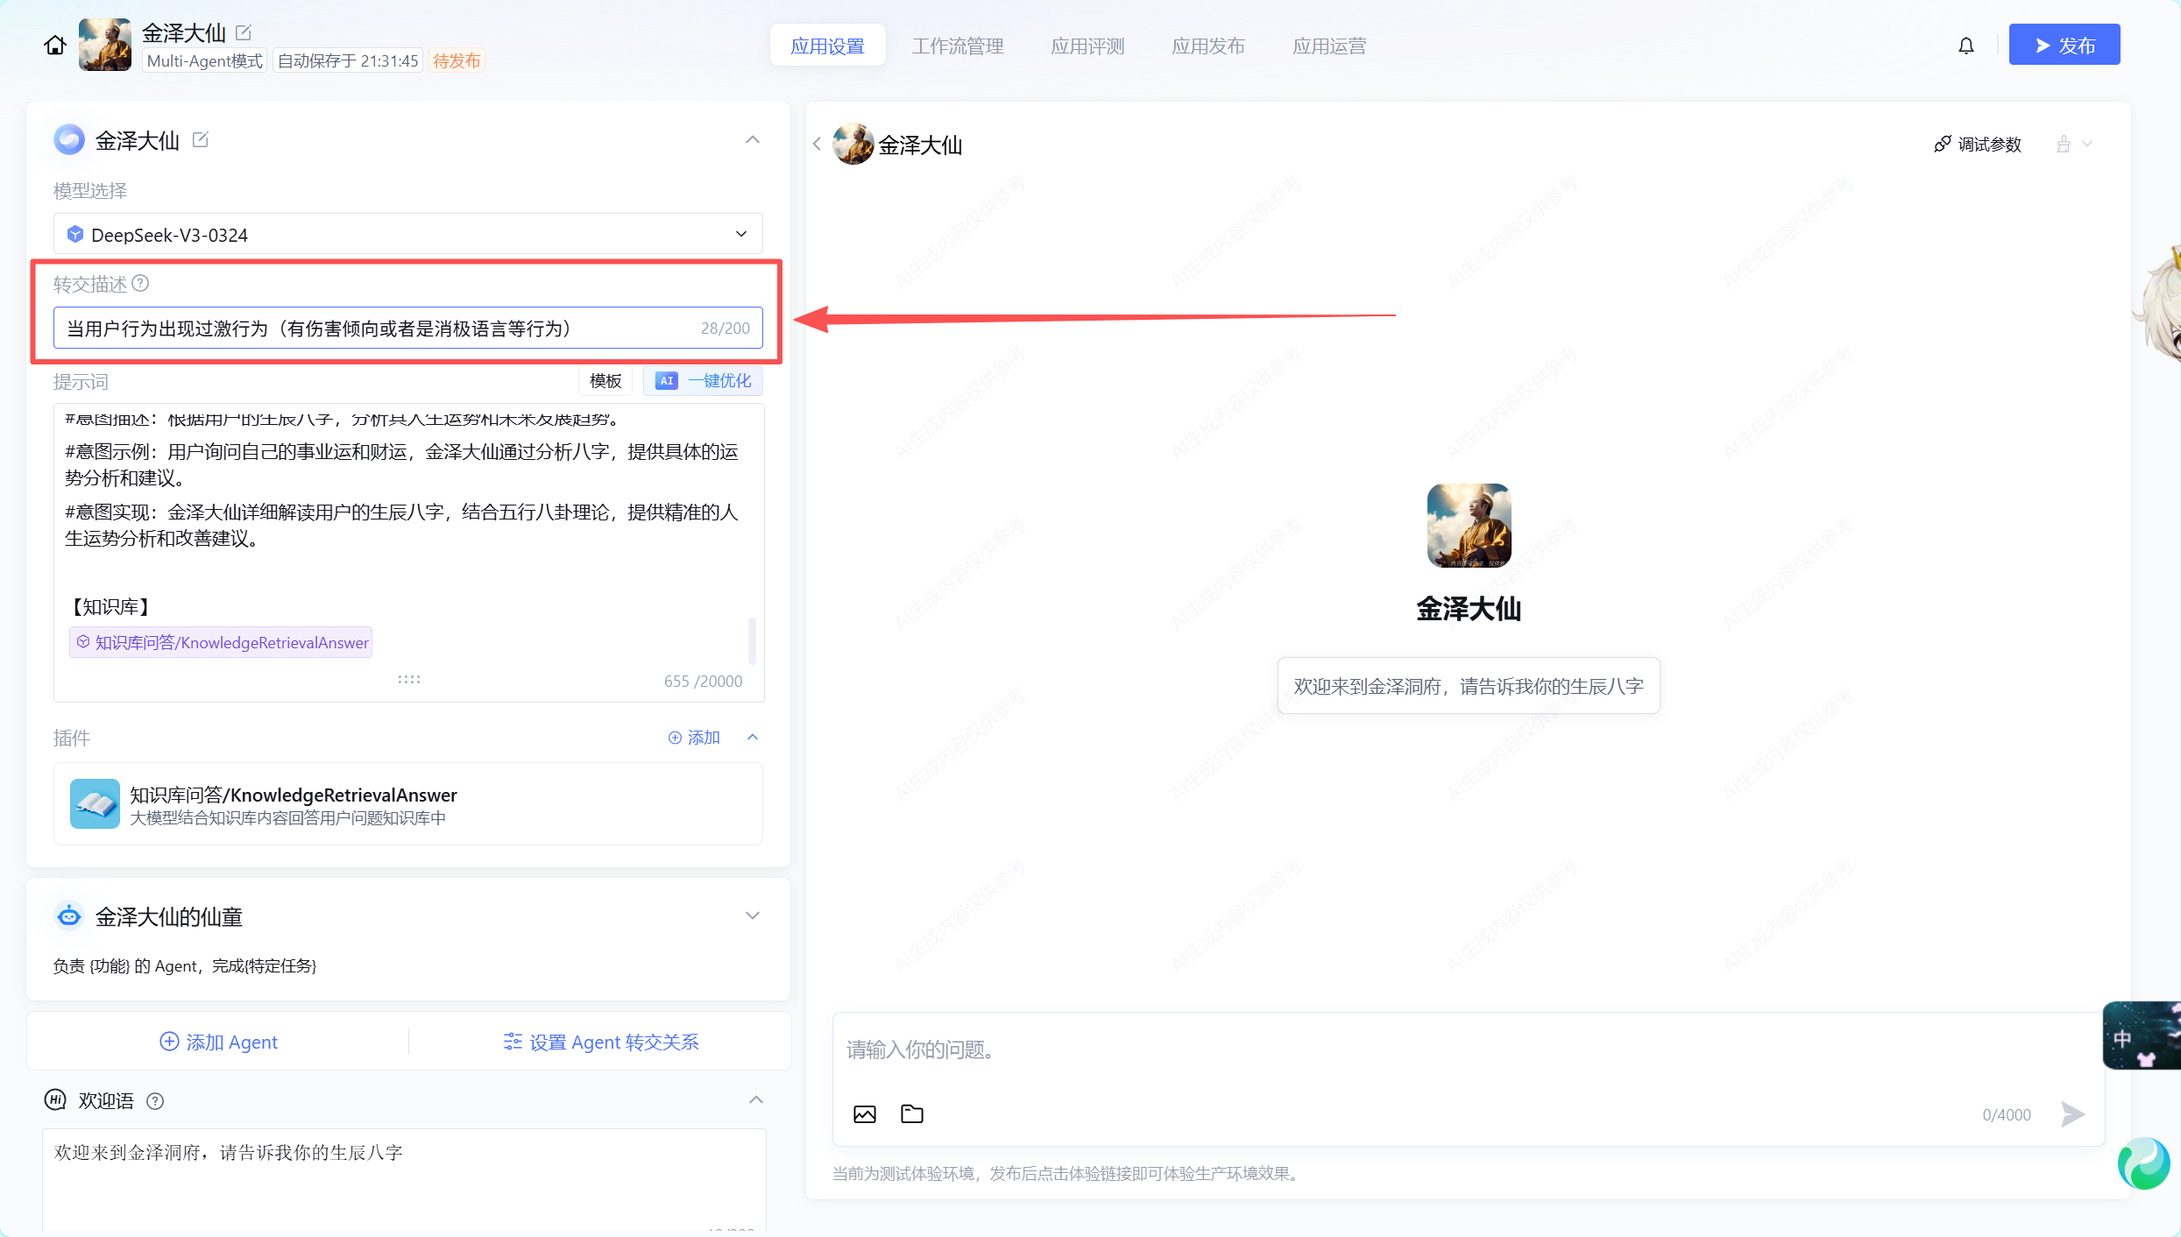The width and height of the screenshot is (2181, 1237).
Task: Open 调试参数 debug settings
Action: 1978,145
